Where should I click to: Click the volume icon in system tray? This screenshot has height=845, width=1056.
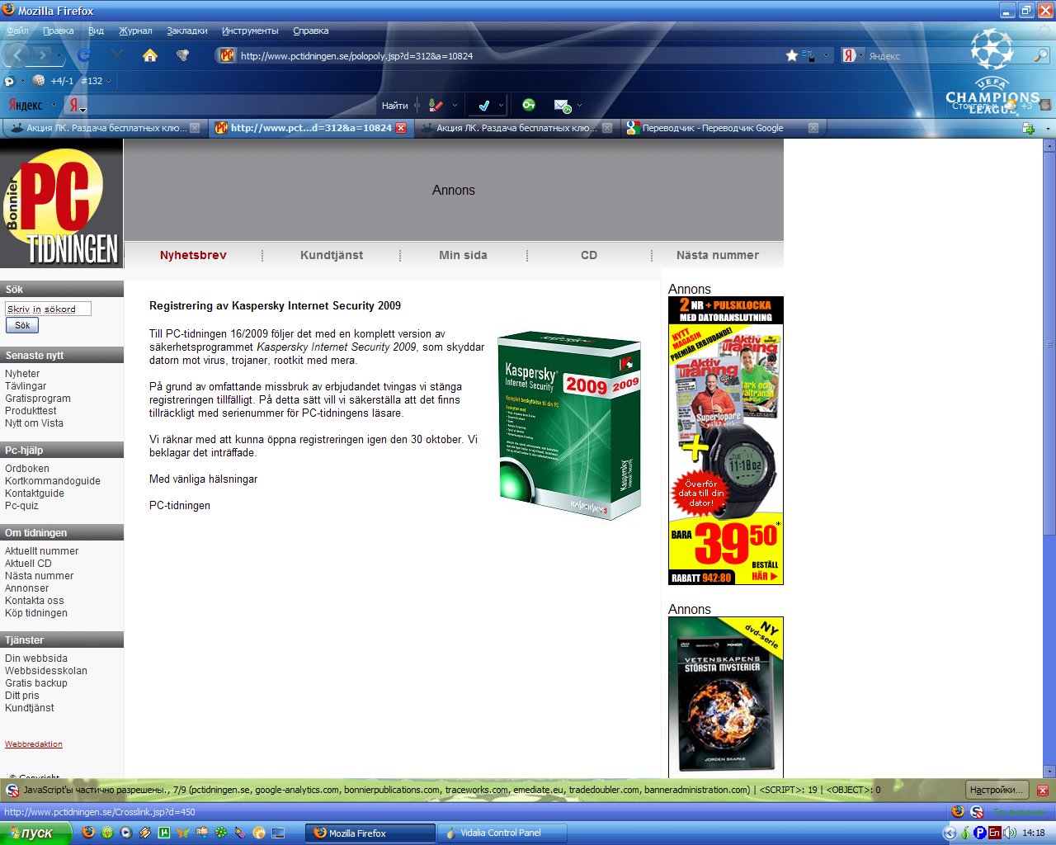(1010, 833)
